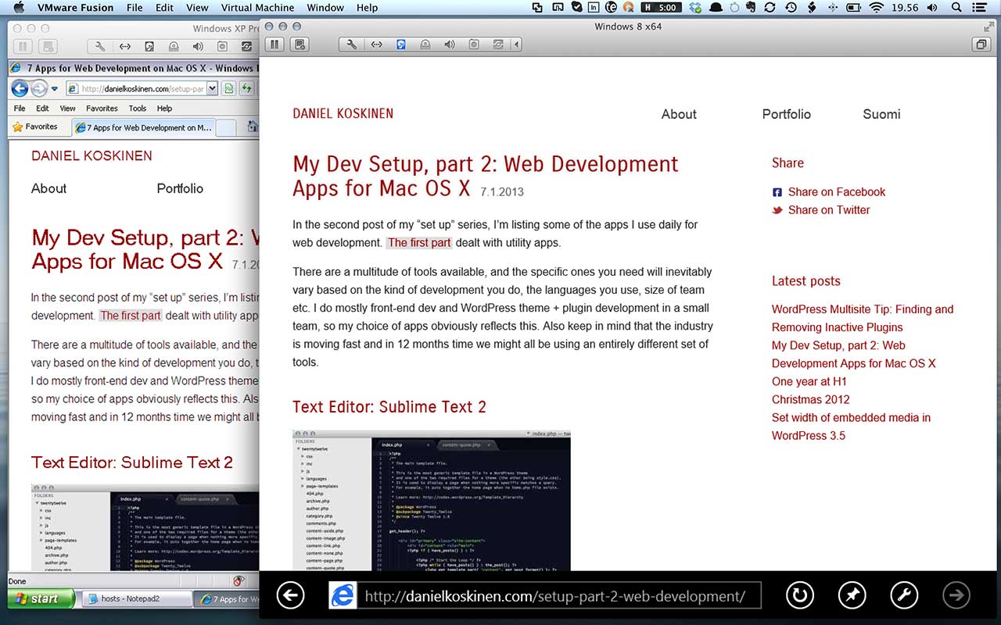Click the Share on Facebook link
Screen dimensions: 1001x625
coord(836,192)
